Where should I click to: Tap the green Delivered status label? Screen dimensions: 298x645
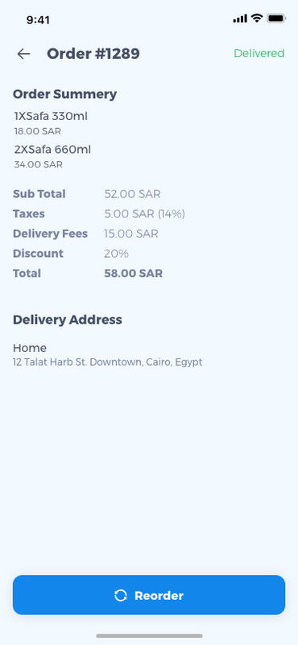[259, 53]
